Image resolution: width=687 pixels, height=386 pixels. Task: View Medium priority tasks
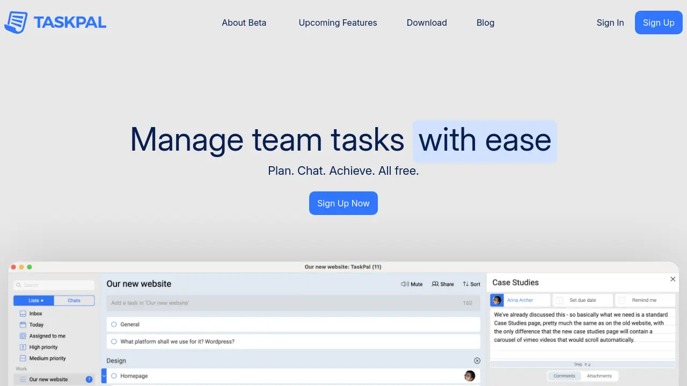click(47, 358)
